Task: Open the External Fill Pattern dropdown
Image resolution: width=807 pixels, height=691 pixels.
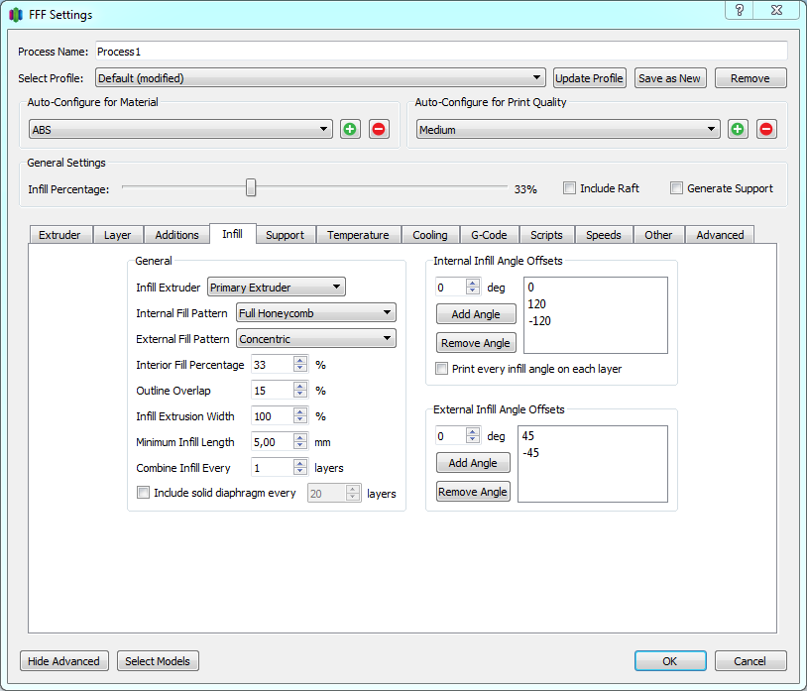Action: 316,338
